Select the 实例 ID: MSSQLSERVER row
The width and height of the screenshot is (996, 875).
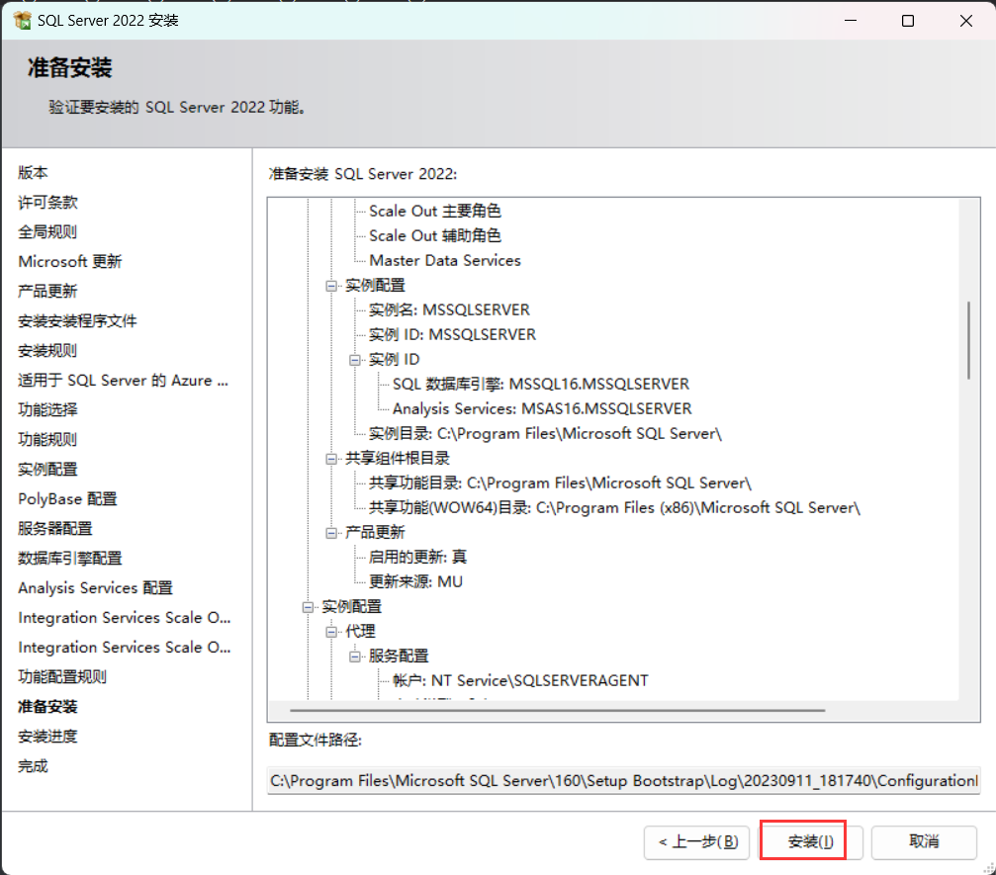click(x=452, y=334)
